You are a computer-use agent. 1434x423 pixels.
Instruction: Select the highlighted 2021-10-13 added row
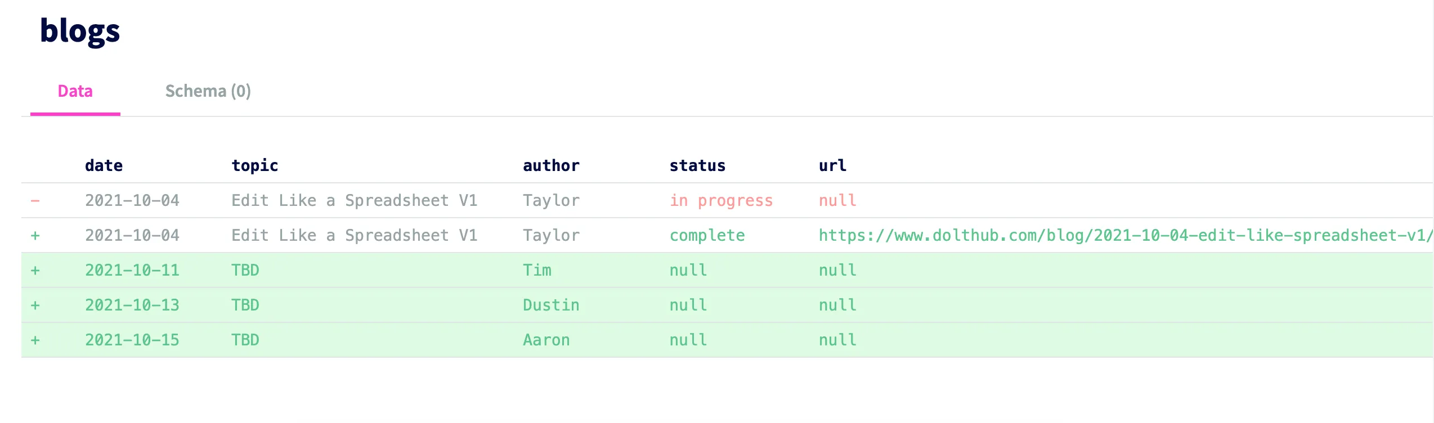click(x=394, y=305)
